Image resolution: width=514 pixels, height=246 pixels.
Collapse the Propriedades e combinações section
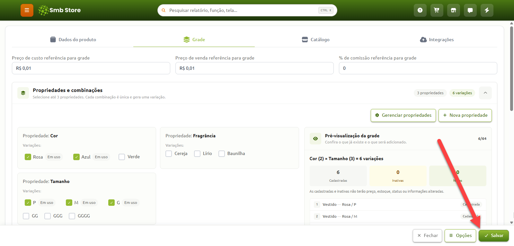click(485, 93)
